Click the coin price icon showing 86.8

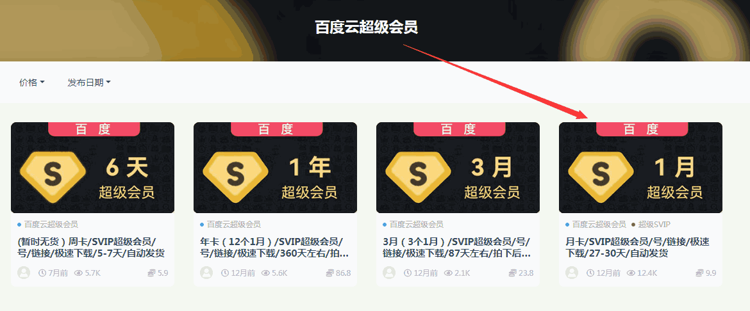330,273
